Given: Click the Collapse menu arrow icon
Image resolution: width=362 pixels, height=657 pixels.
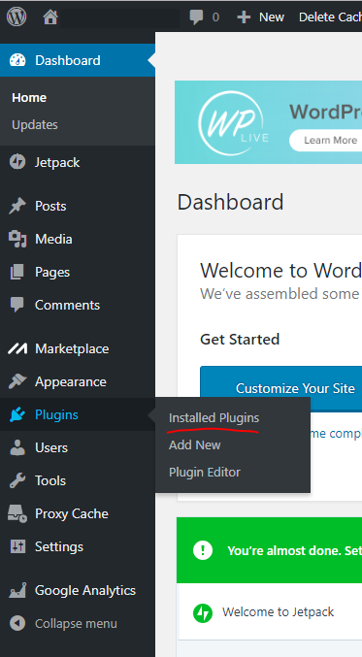Looking at the screenshot, I should point(17,623).
